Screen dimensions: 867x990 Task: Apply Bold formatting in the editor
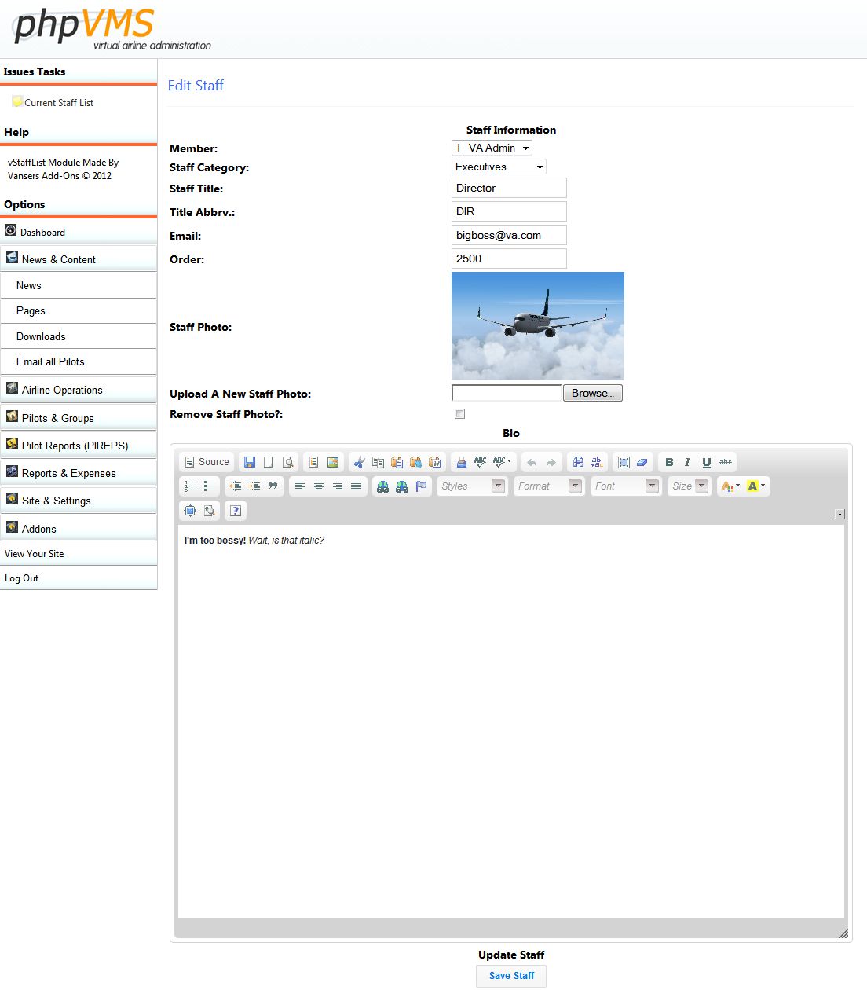pos(669,462)
